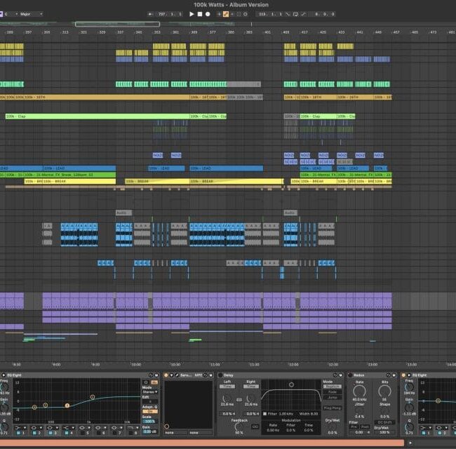This screenshot has width=456, height=449.
Task: Open the EQ Eight Stereo mode dropdown
Action: [x=147, y=391]
